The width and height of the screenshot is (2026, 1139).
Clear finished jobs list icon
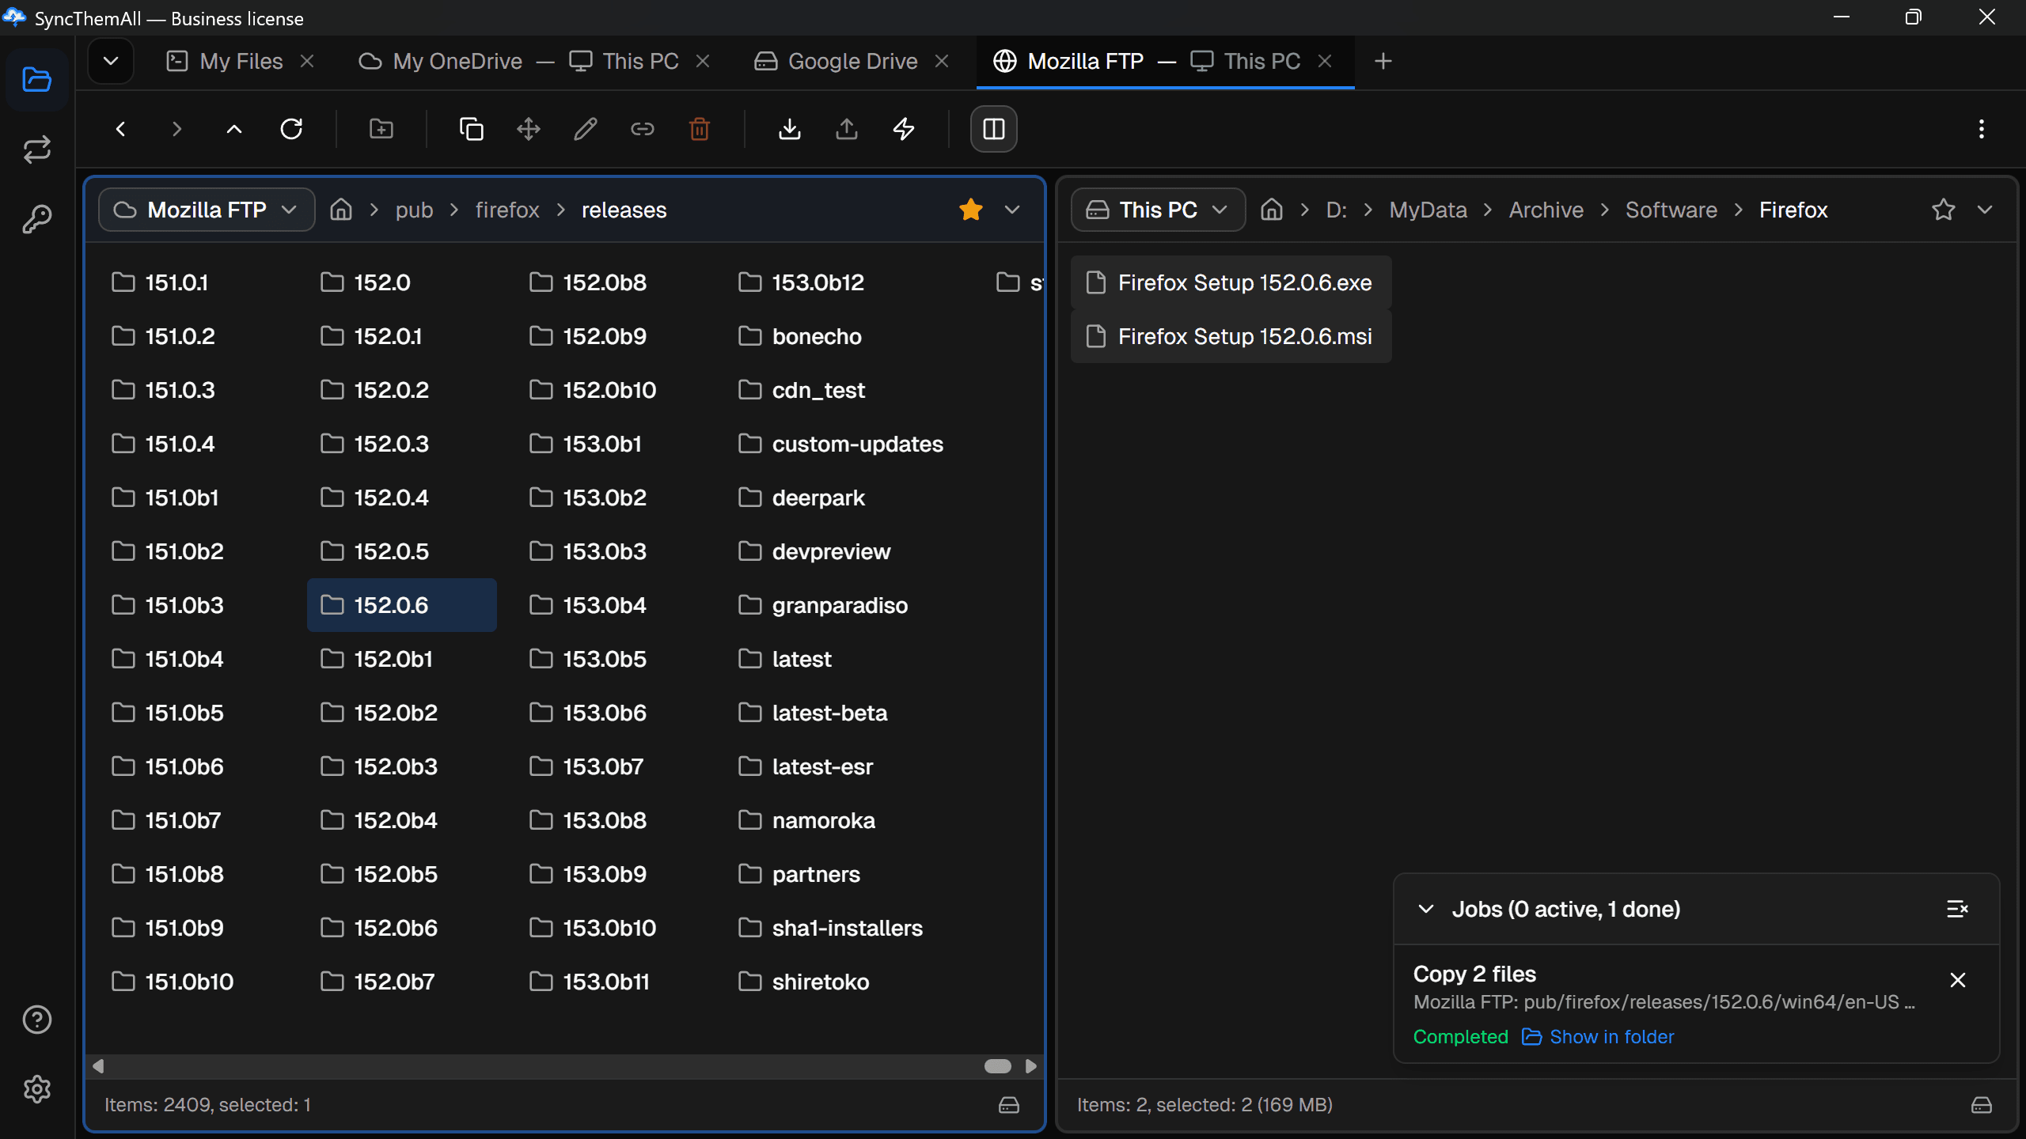pos(1958,909)
